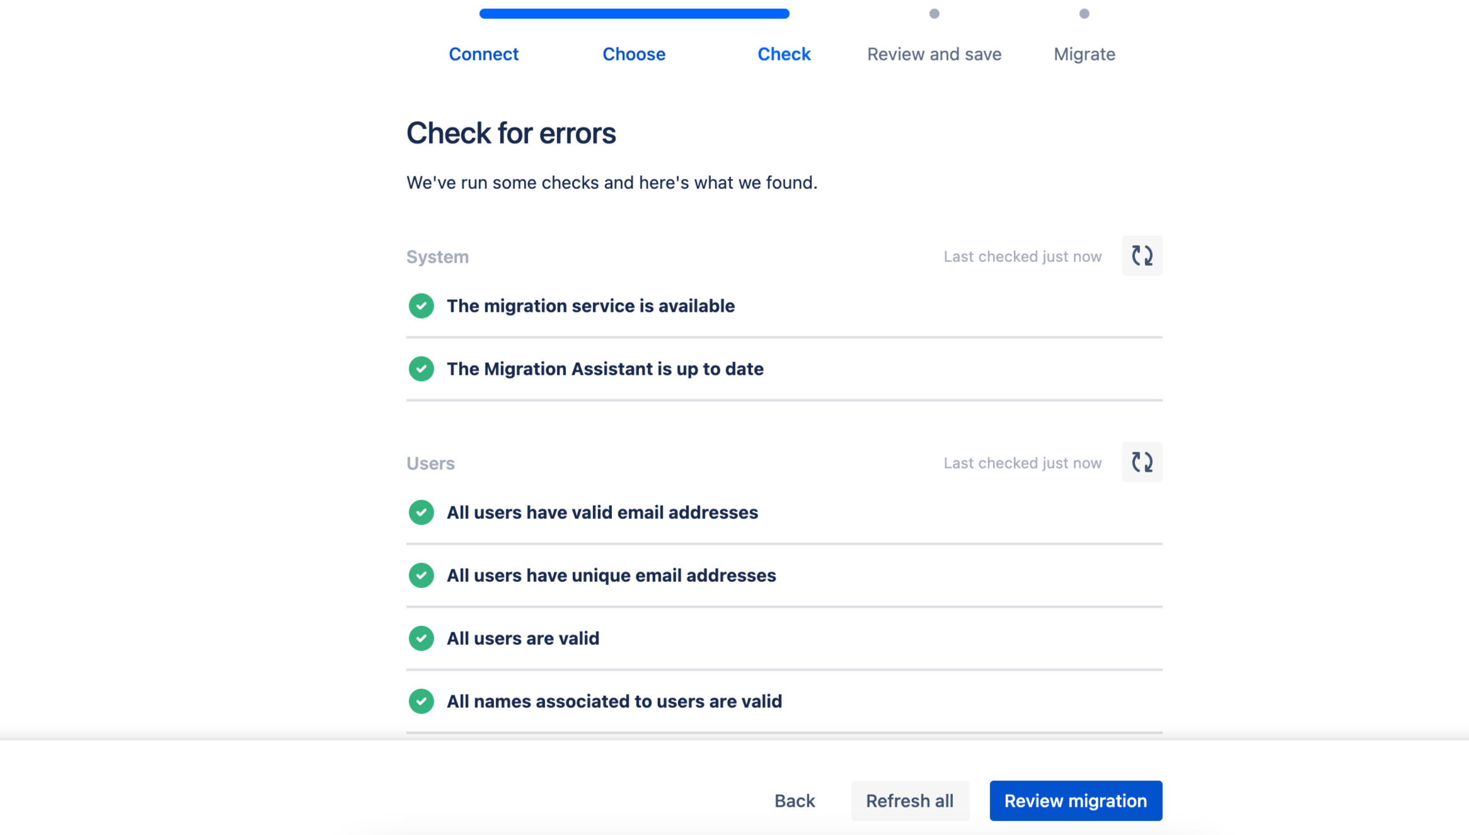Go to the Choose step
This screenshot has height=835, width=1469.
tap(633, 54)
